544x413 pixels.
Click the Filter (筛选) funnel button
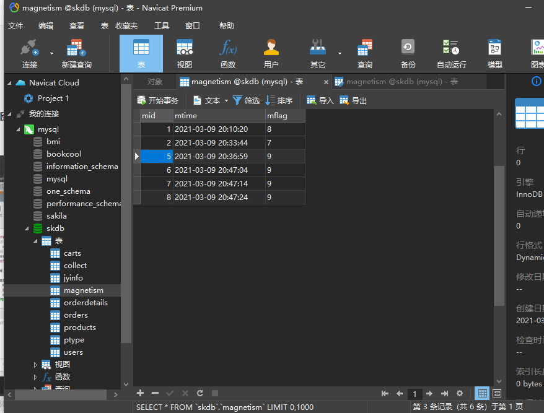coord(246,100)
